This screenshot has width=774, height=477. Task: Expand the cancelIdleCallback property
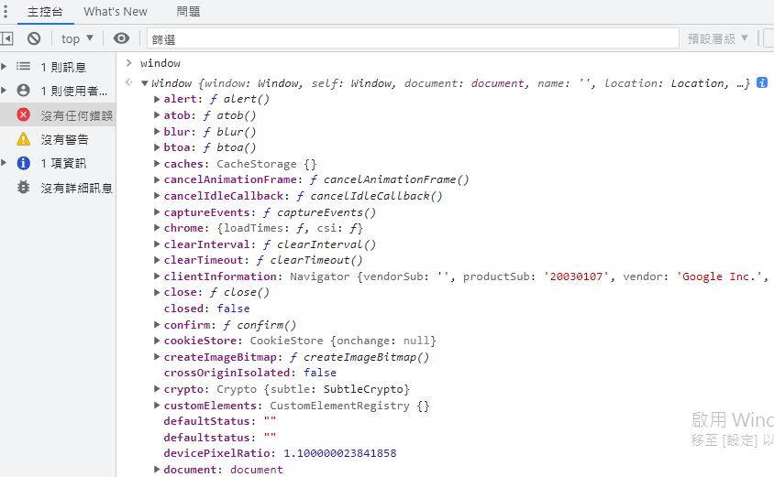pyautogui.click(x=157, y=196)
